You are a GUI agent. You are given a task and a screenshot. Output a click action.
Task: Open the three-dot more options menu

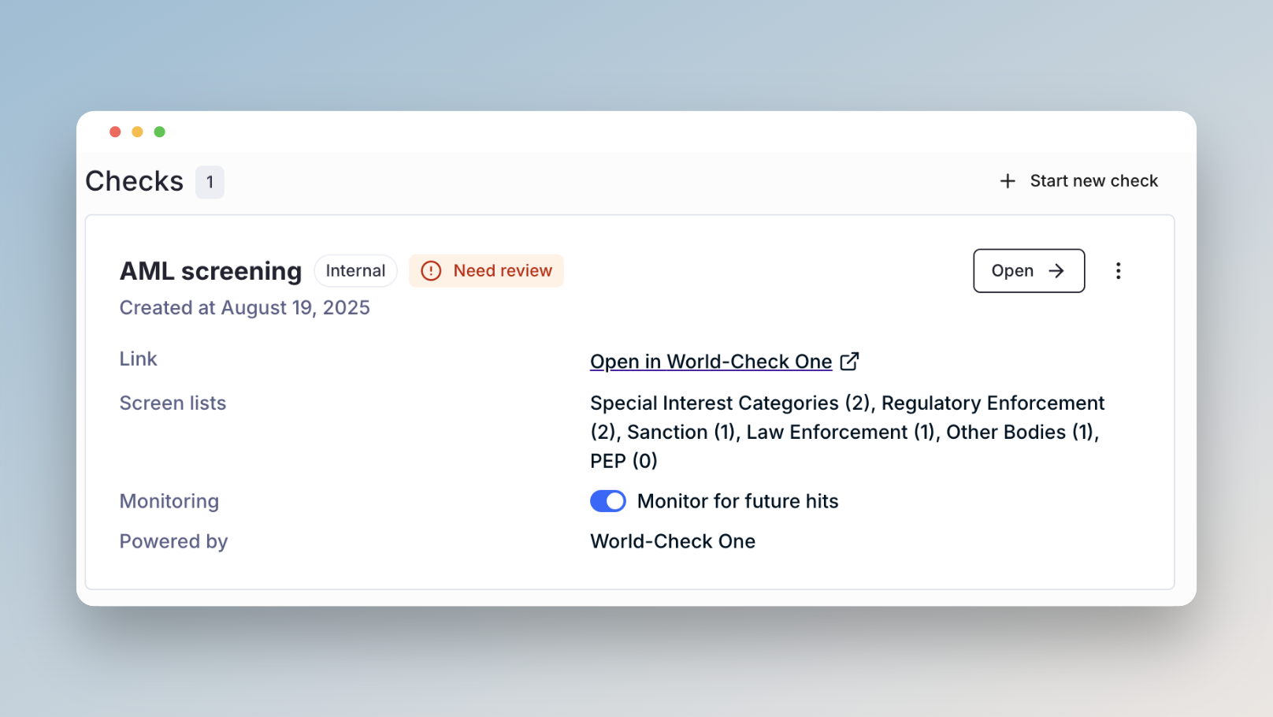click(1118, 271)
